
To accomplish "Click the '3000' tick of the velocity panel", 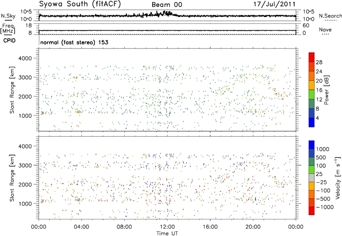I will (x=25, y=165).
